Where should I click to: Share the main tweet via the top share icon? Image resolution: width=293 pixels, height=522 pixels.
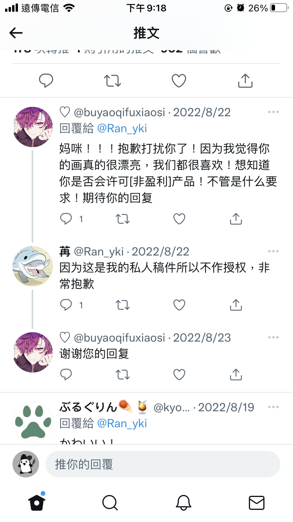point(245,80)
